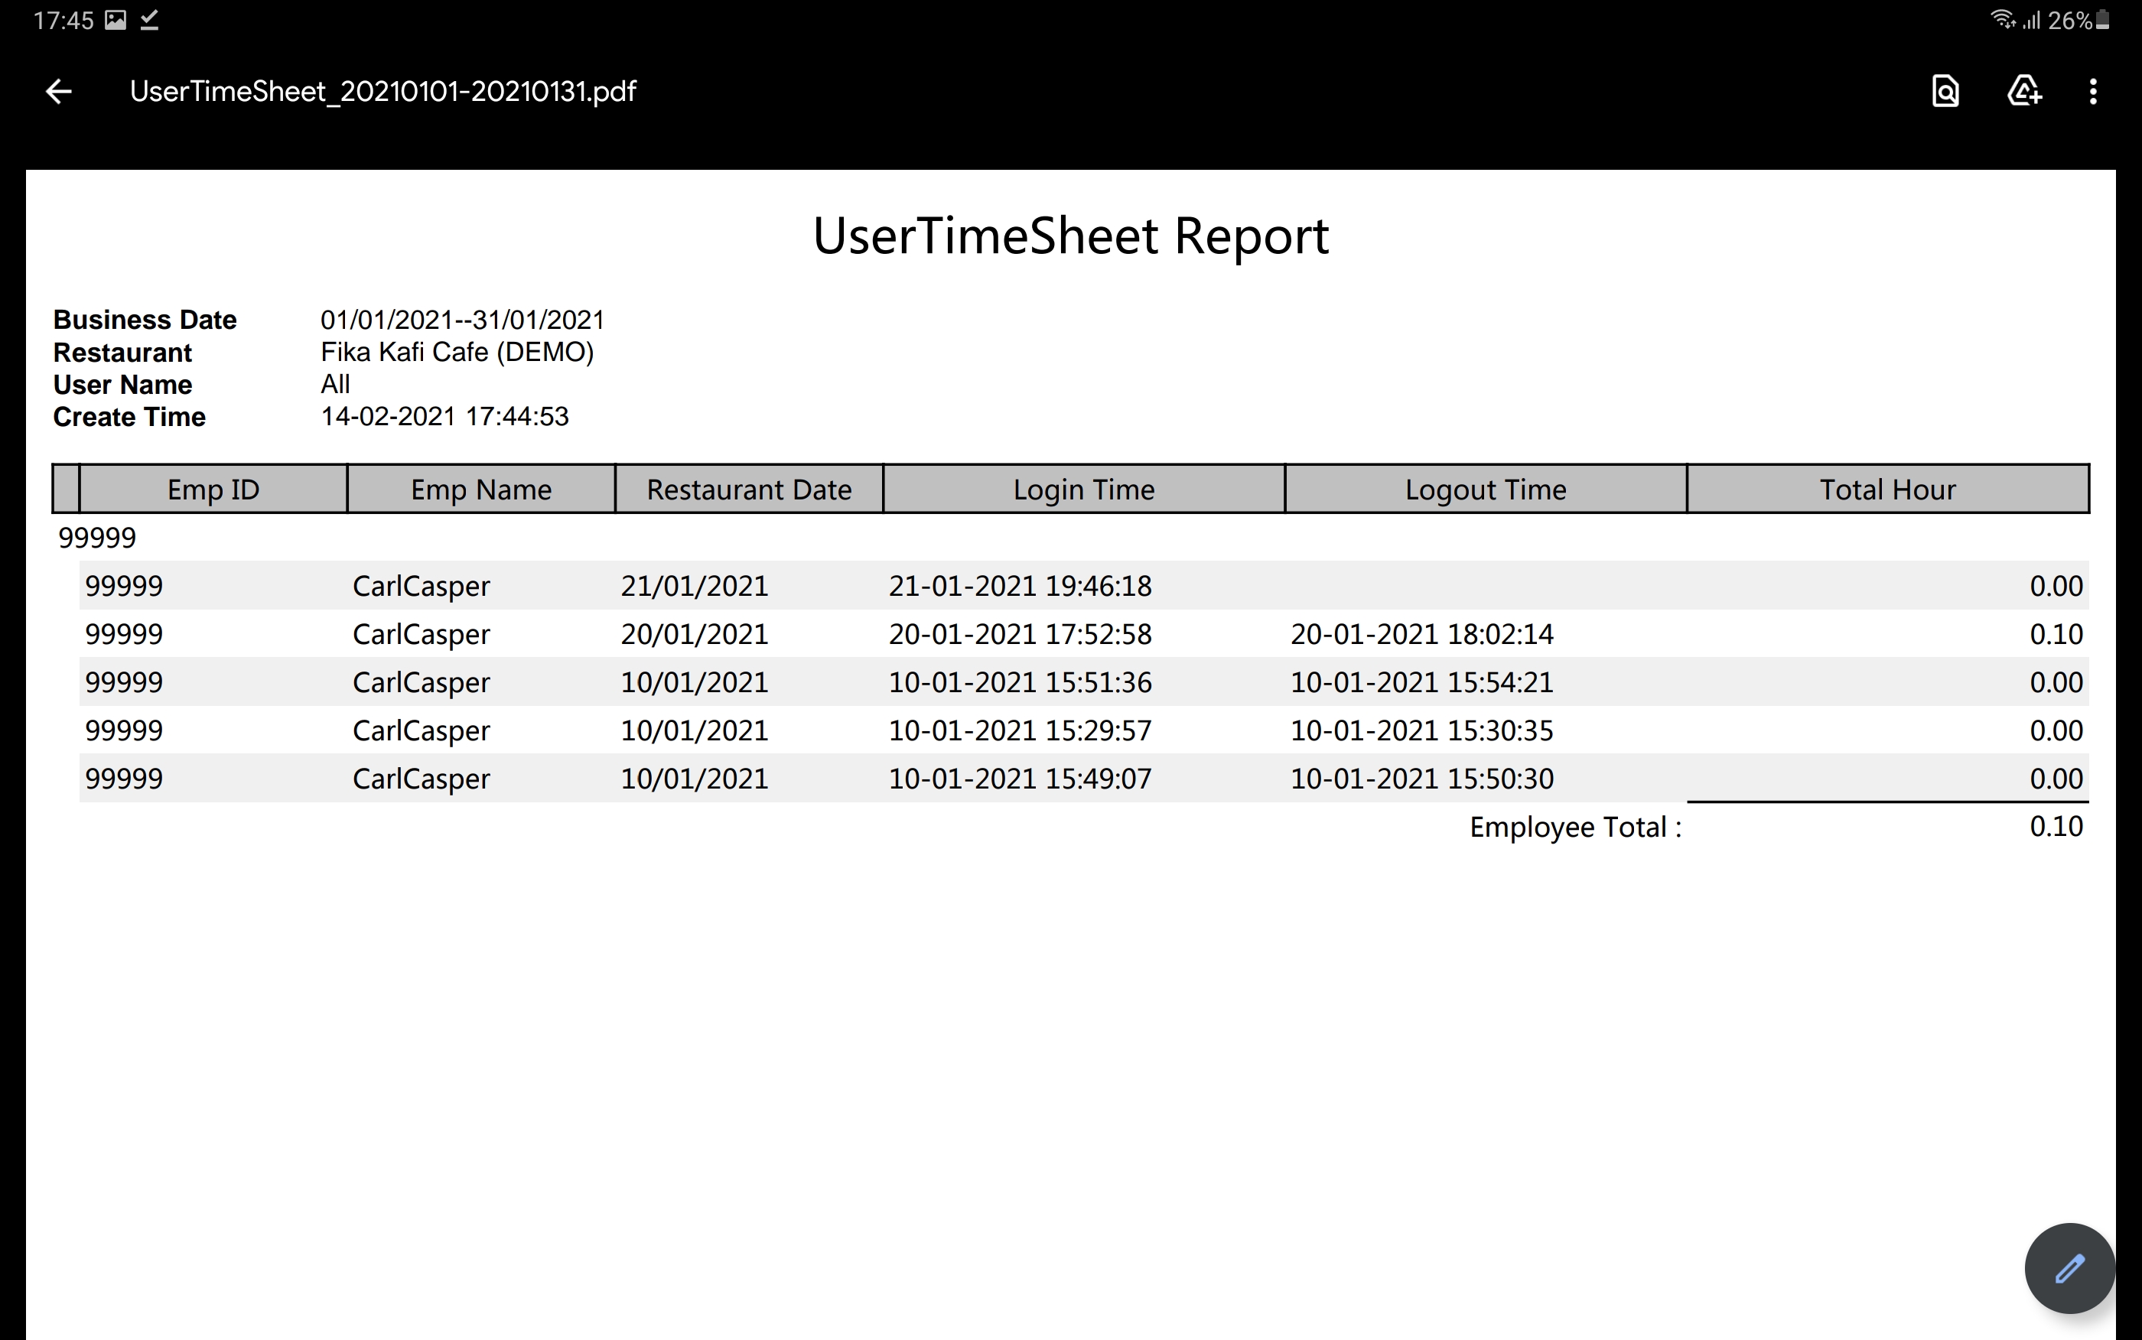Click the Restaurant Date column header
Viewport: 2142px width, 1340px height.
[749, 489]
